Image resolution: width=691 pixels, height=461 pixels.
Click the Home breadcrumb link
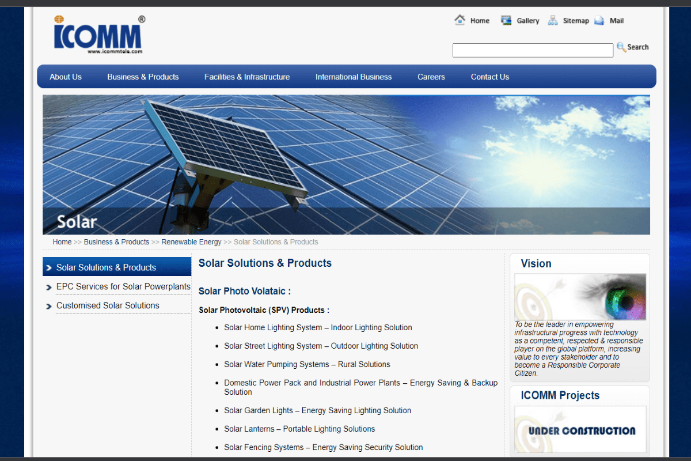pos(62,241)
